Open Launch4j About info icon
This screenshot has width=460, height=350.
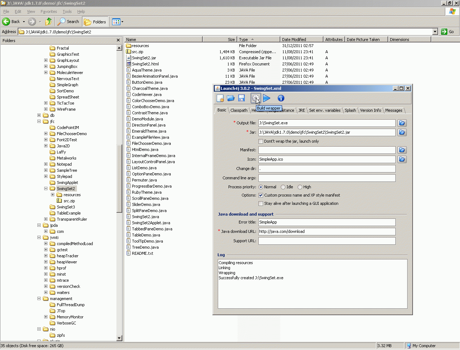point(281,98)
